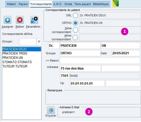The height and width of the screenshot is (122, 141).
Task: Click the Retirer label
Action: pos(20,27)
